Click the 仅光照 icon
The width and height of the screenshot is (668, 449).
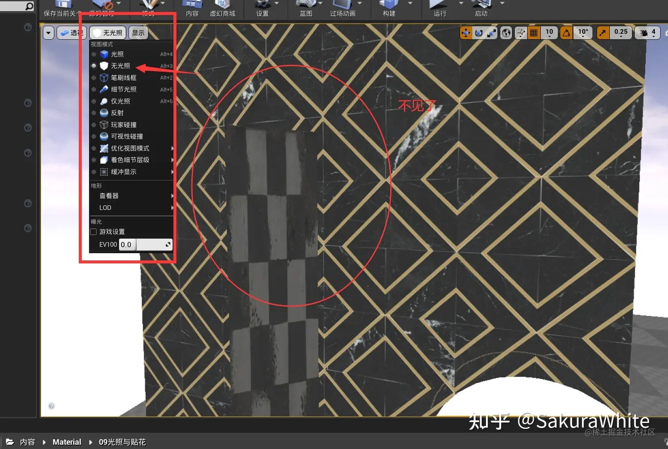click(x=104, y=101)
